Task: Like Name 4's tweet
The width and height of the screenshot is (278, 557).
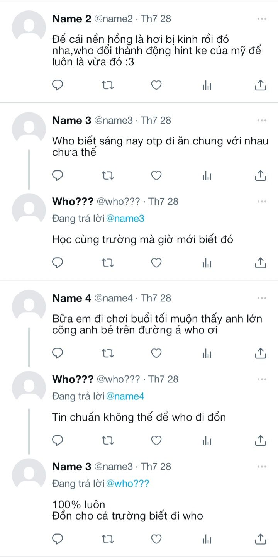Action: click(x=156, y=353)
